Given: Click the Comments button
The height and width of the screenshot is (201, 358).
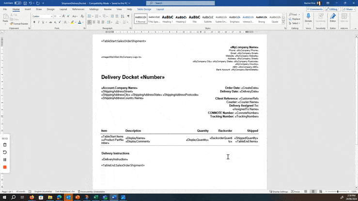Looking at the screenshot, I should click(x=315, y=9).
